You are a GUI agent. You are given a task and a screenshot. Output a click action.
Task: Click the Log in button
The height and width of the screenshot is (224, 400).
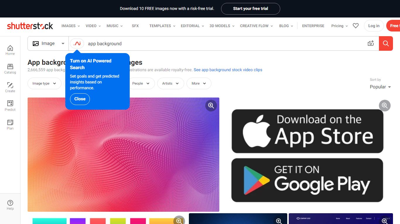tap(374, 26)
